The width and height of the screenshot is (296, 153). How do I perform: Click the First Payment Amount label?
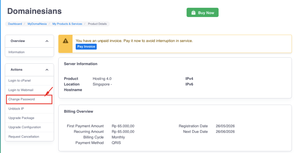click(x=85, y=126)
